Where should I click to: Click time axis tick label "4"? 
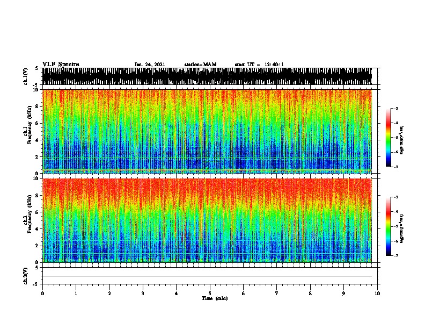pos(177,293)
